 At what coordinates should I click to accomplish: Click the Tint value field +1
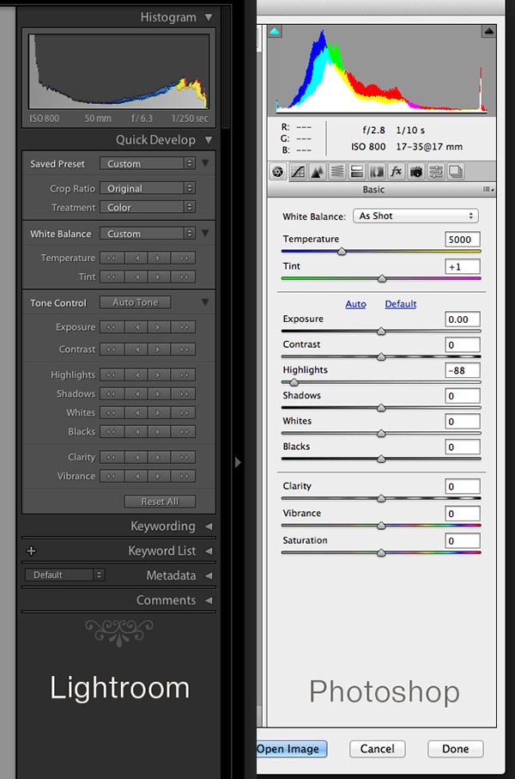pyautogui.click(x=463, y=267)
